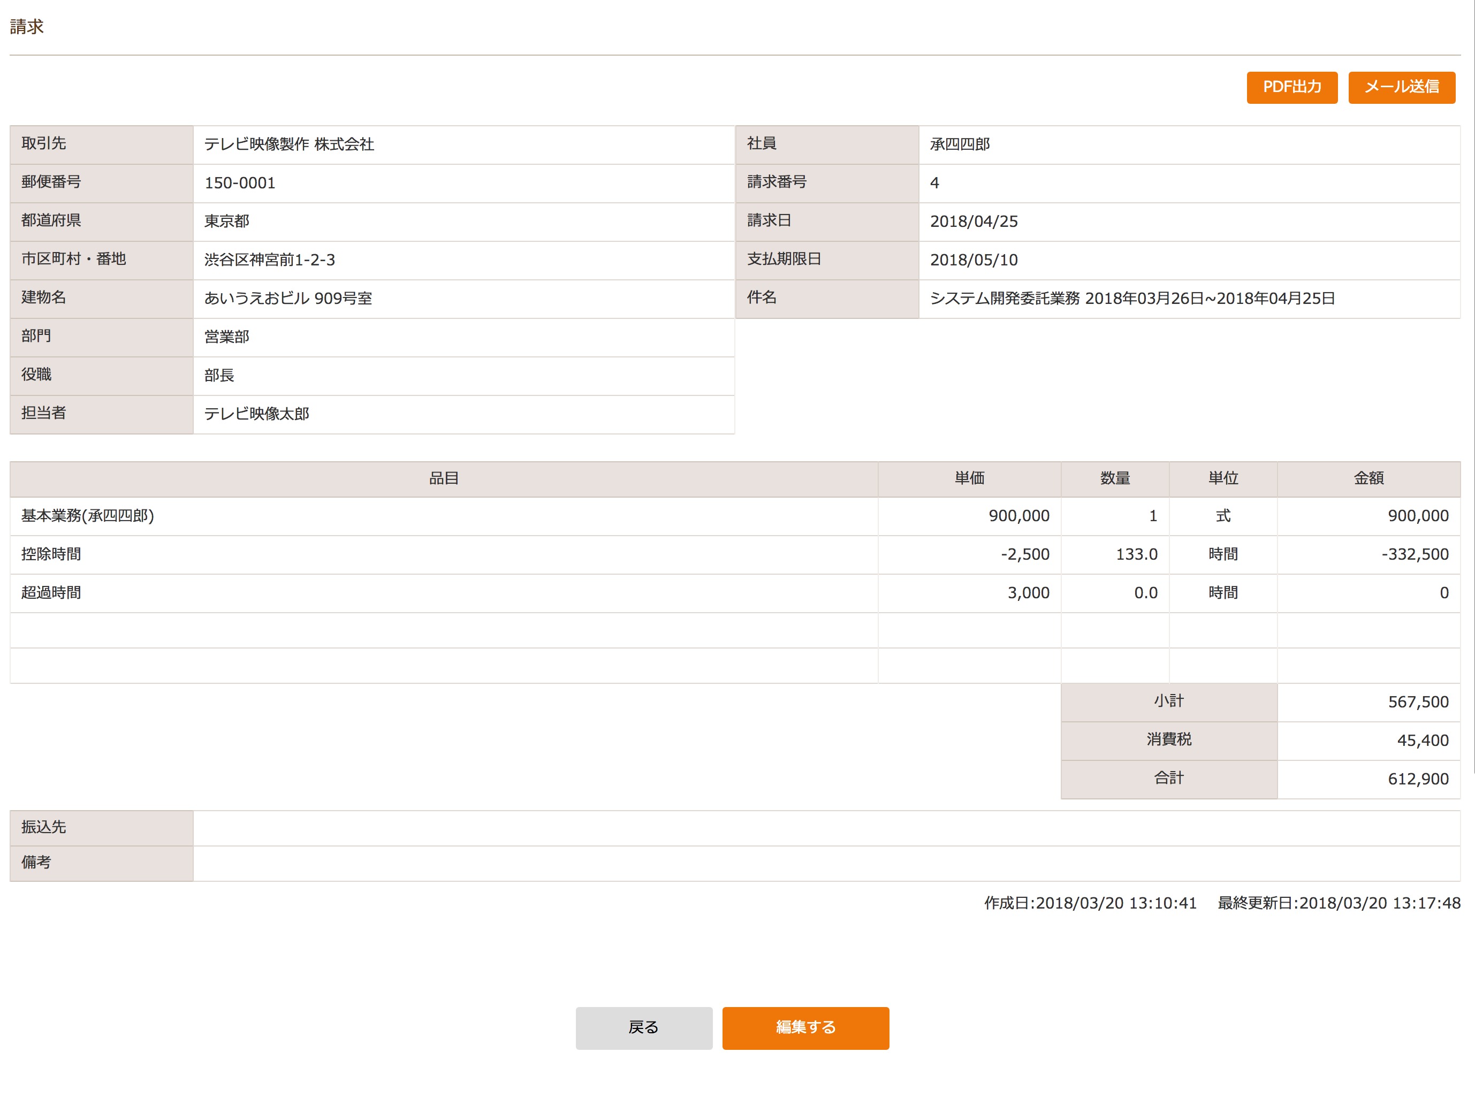The image size is (1475, 1098).
Task: Click the 取引先 label cell
Action: pyautogui.click(x=102, y=144)
